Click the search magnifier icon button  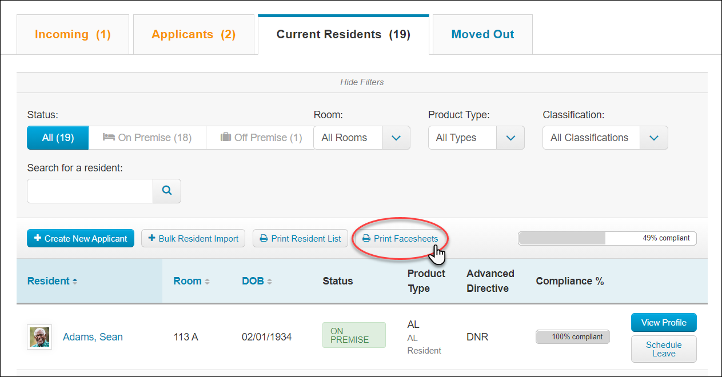[167, 191]
